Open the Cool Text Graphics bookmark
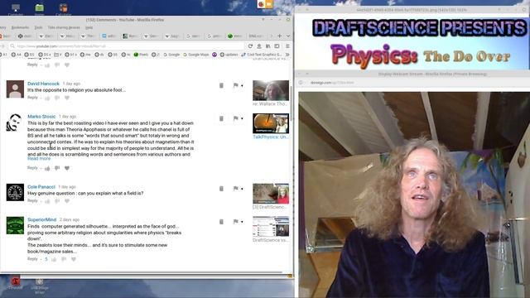The image size is (530, 298). click(x=262, y=55)
